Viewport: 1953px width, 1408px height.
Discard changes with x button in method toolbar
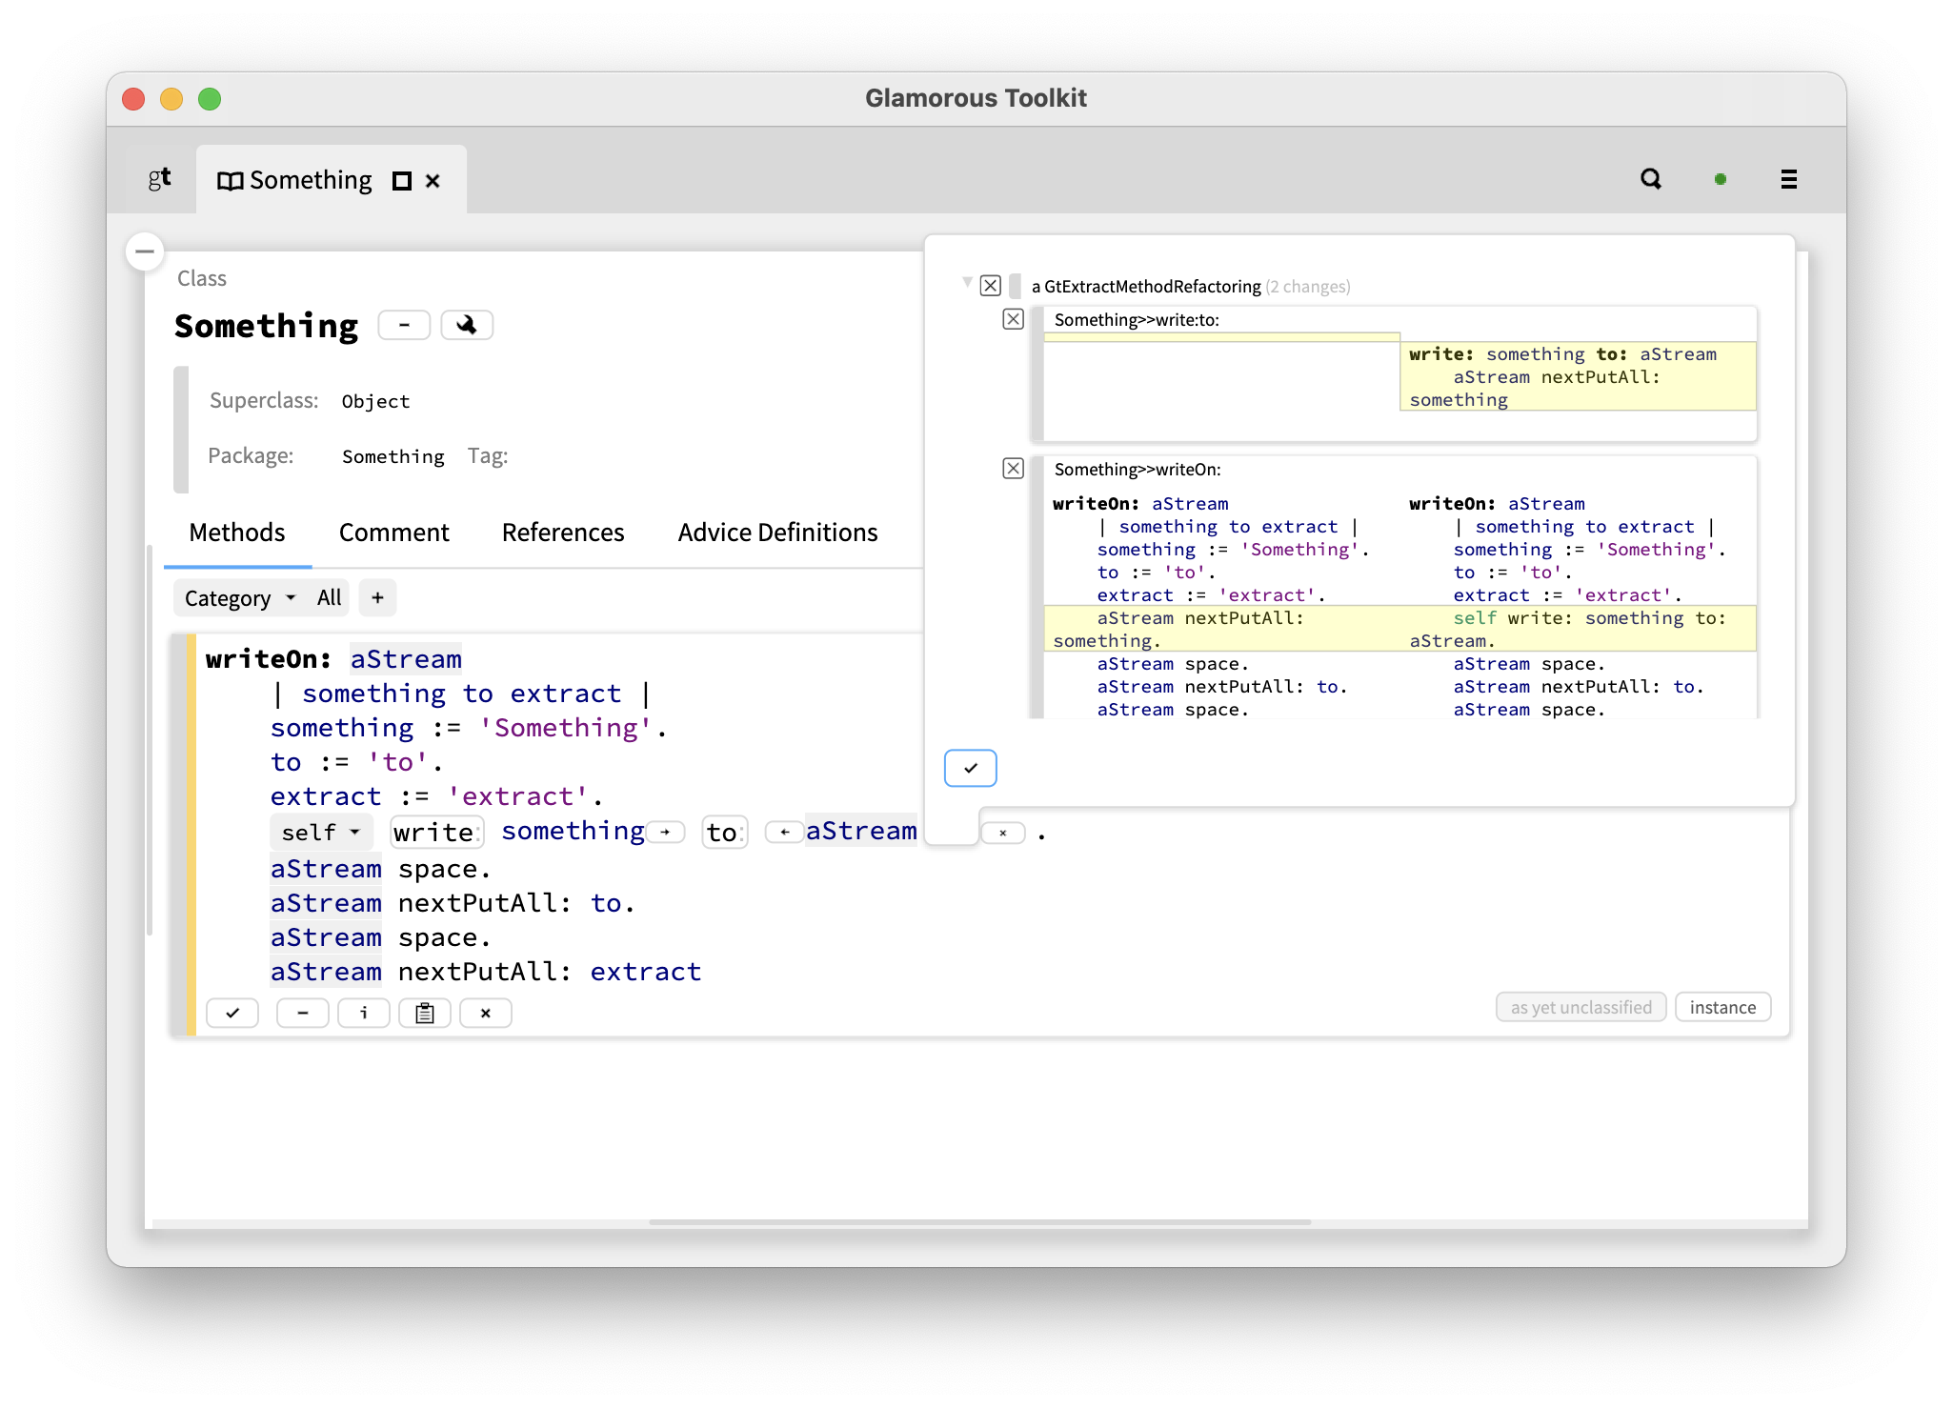tap(486, 1013)
